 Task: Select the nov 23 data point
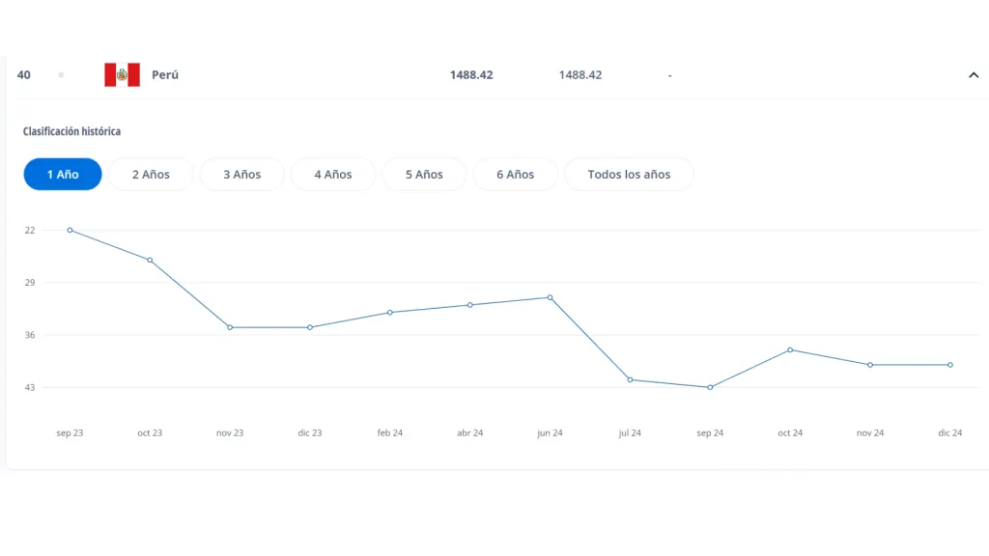[x=230, y=327]
